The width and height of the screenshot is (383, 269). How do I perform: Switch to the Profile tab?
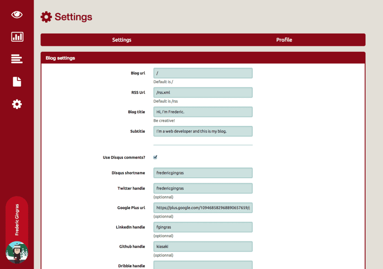tap(284, 39)
